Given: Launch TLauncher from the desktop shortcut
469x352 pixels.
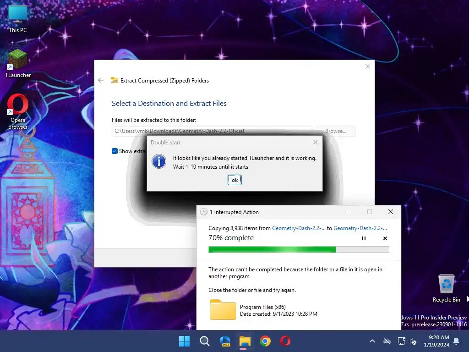Looking at the screenshot, I should point(18,63).
